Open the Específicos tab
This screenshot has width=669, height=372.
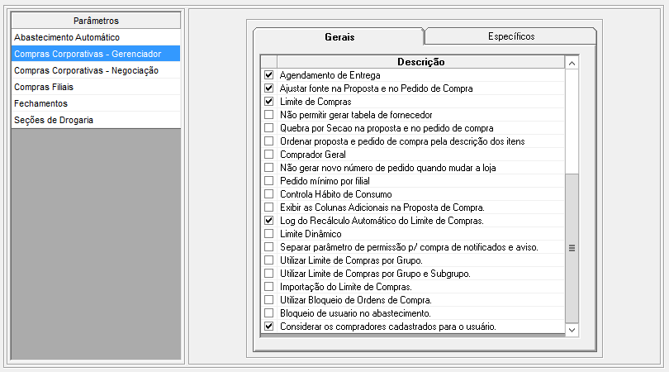[511, 36]
